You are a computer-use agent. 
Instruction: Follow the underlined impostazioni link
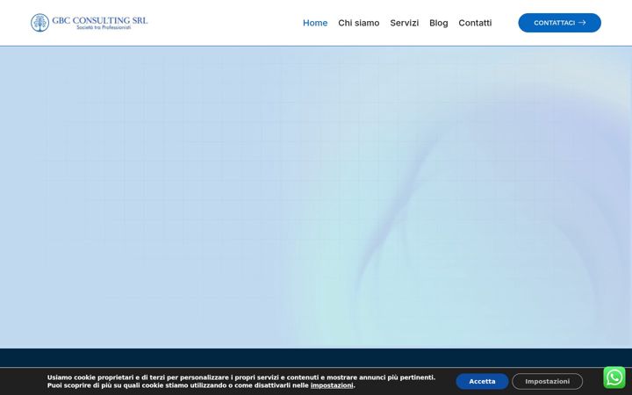(332, 385)
